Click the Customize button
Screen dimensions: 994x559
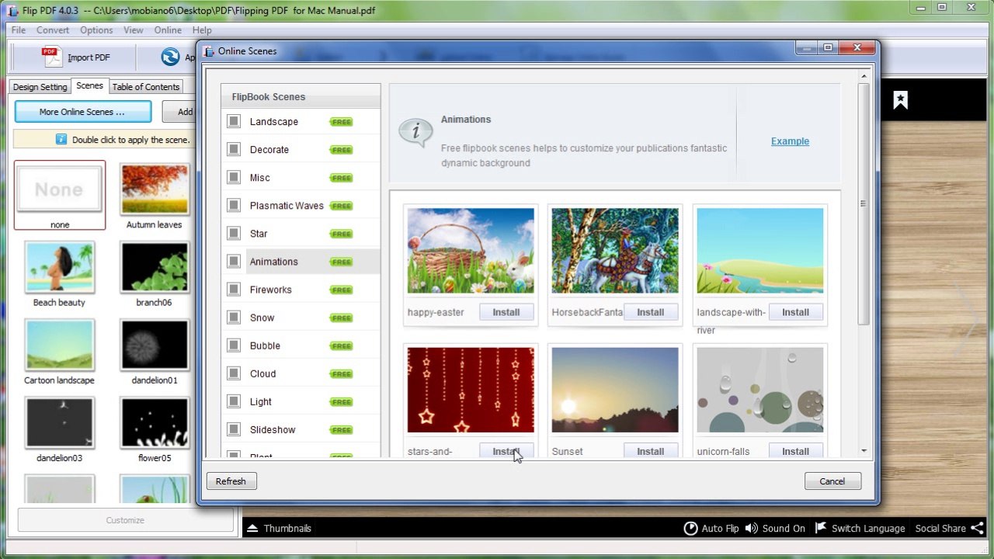(125, 520)
